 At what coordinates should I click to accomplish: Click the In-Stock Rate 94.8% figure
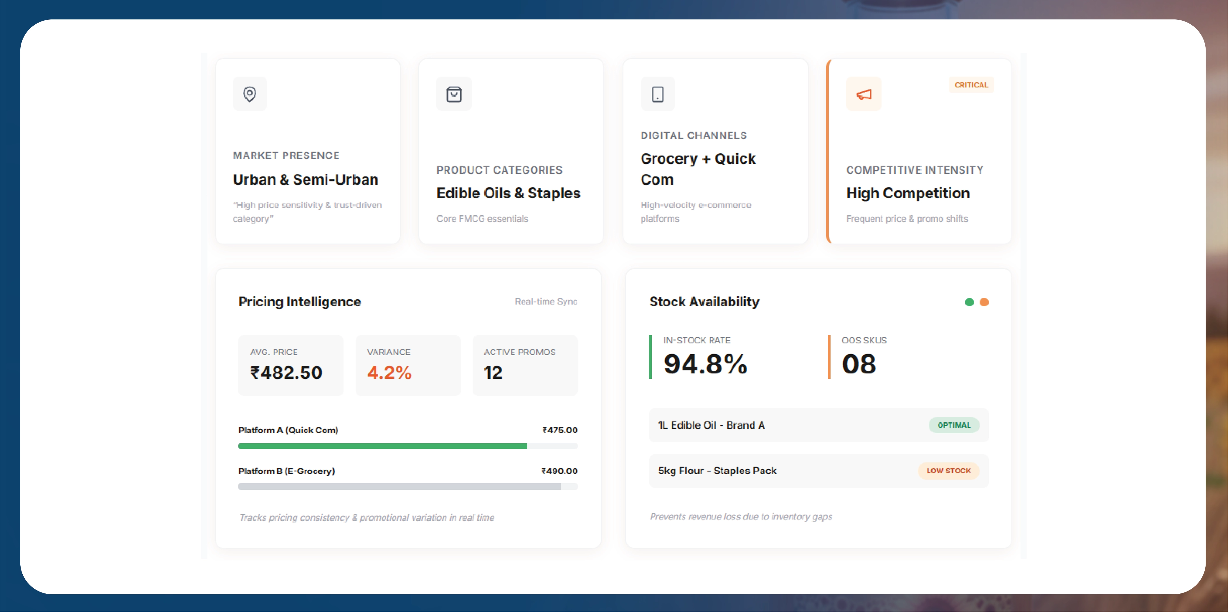[705, 364]
